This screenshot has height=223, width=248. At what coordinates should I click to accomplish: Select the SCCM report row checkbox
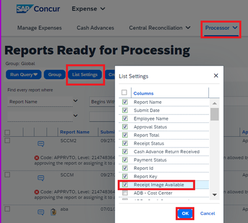coord(7,175)
